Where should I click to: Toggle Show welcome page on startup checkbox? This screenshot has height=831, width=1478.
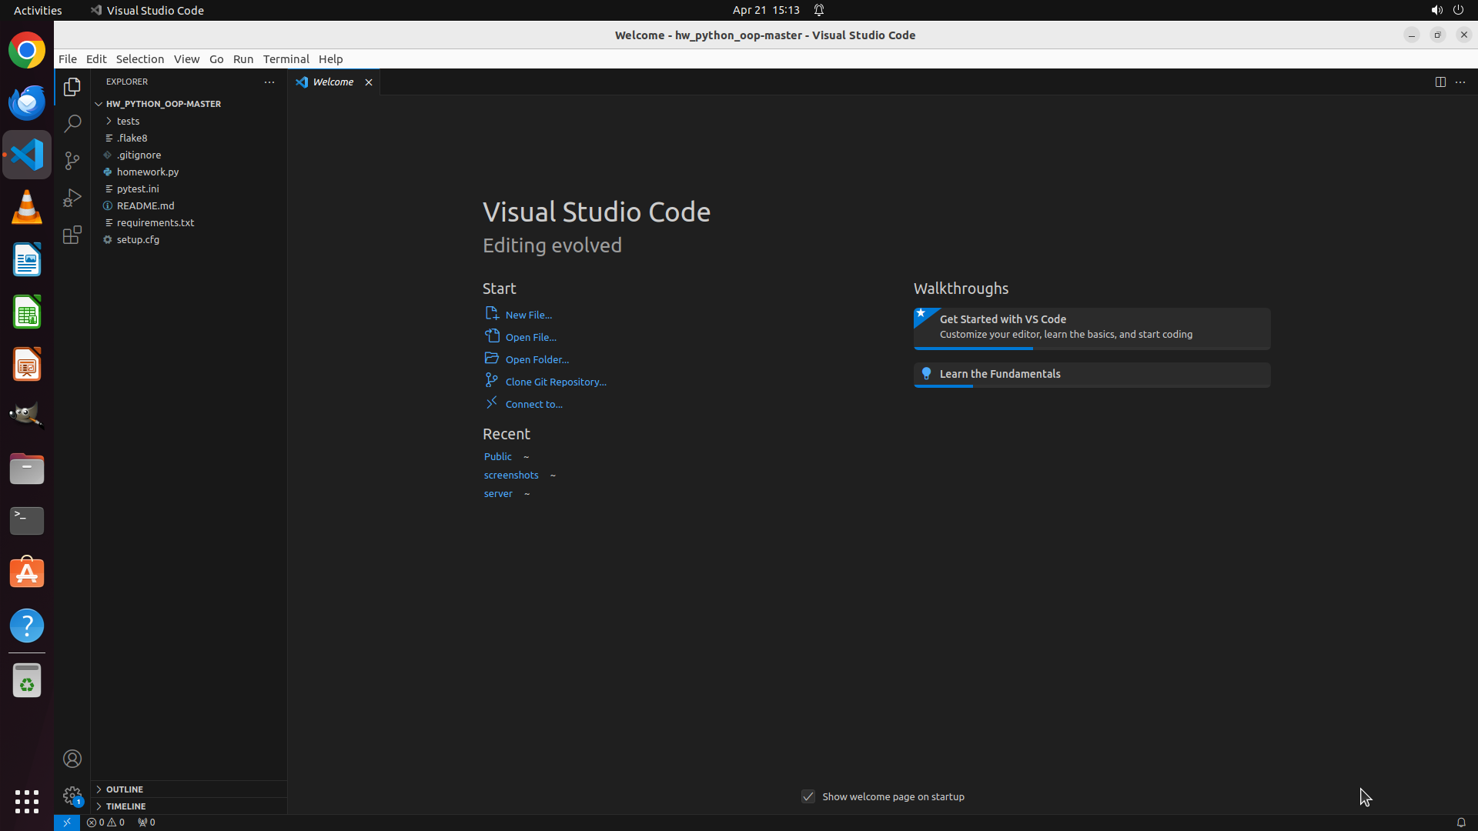[808, 796]
